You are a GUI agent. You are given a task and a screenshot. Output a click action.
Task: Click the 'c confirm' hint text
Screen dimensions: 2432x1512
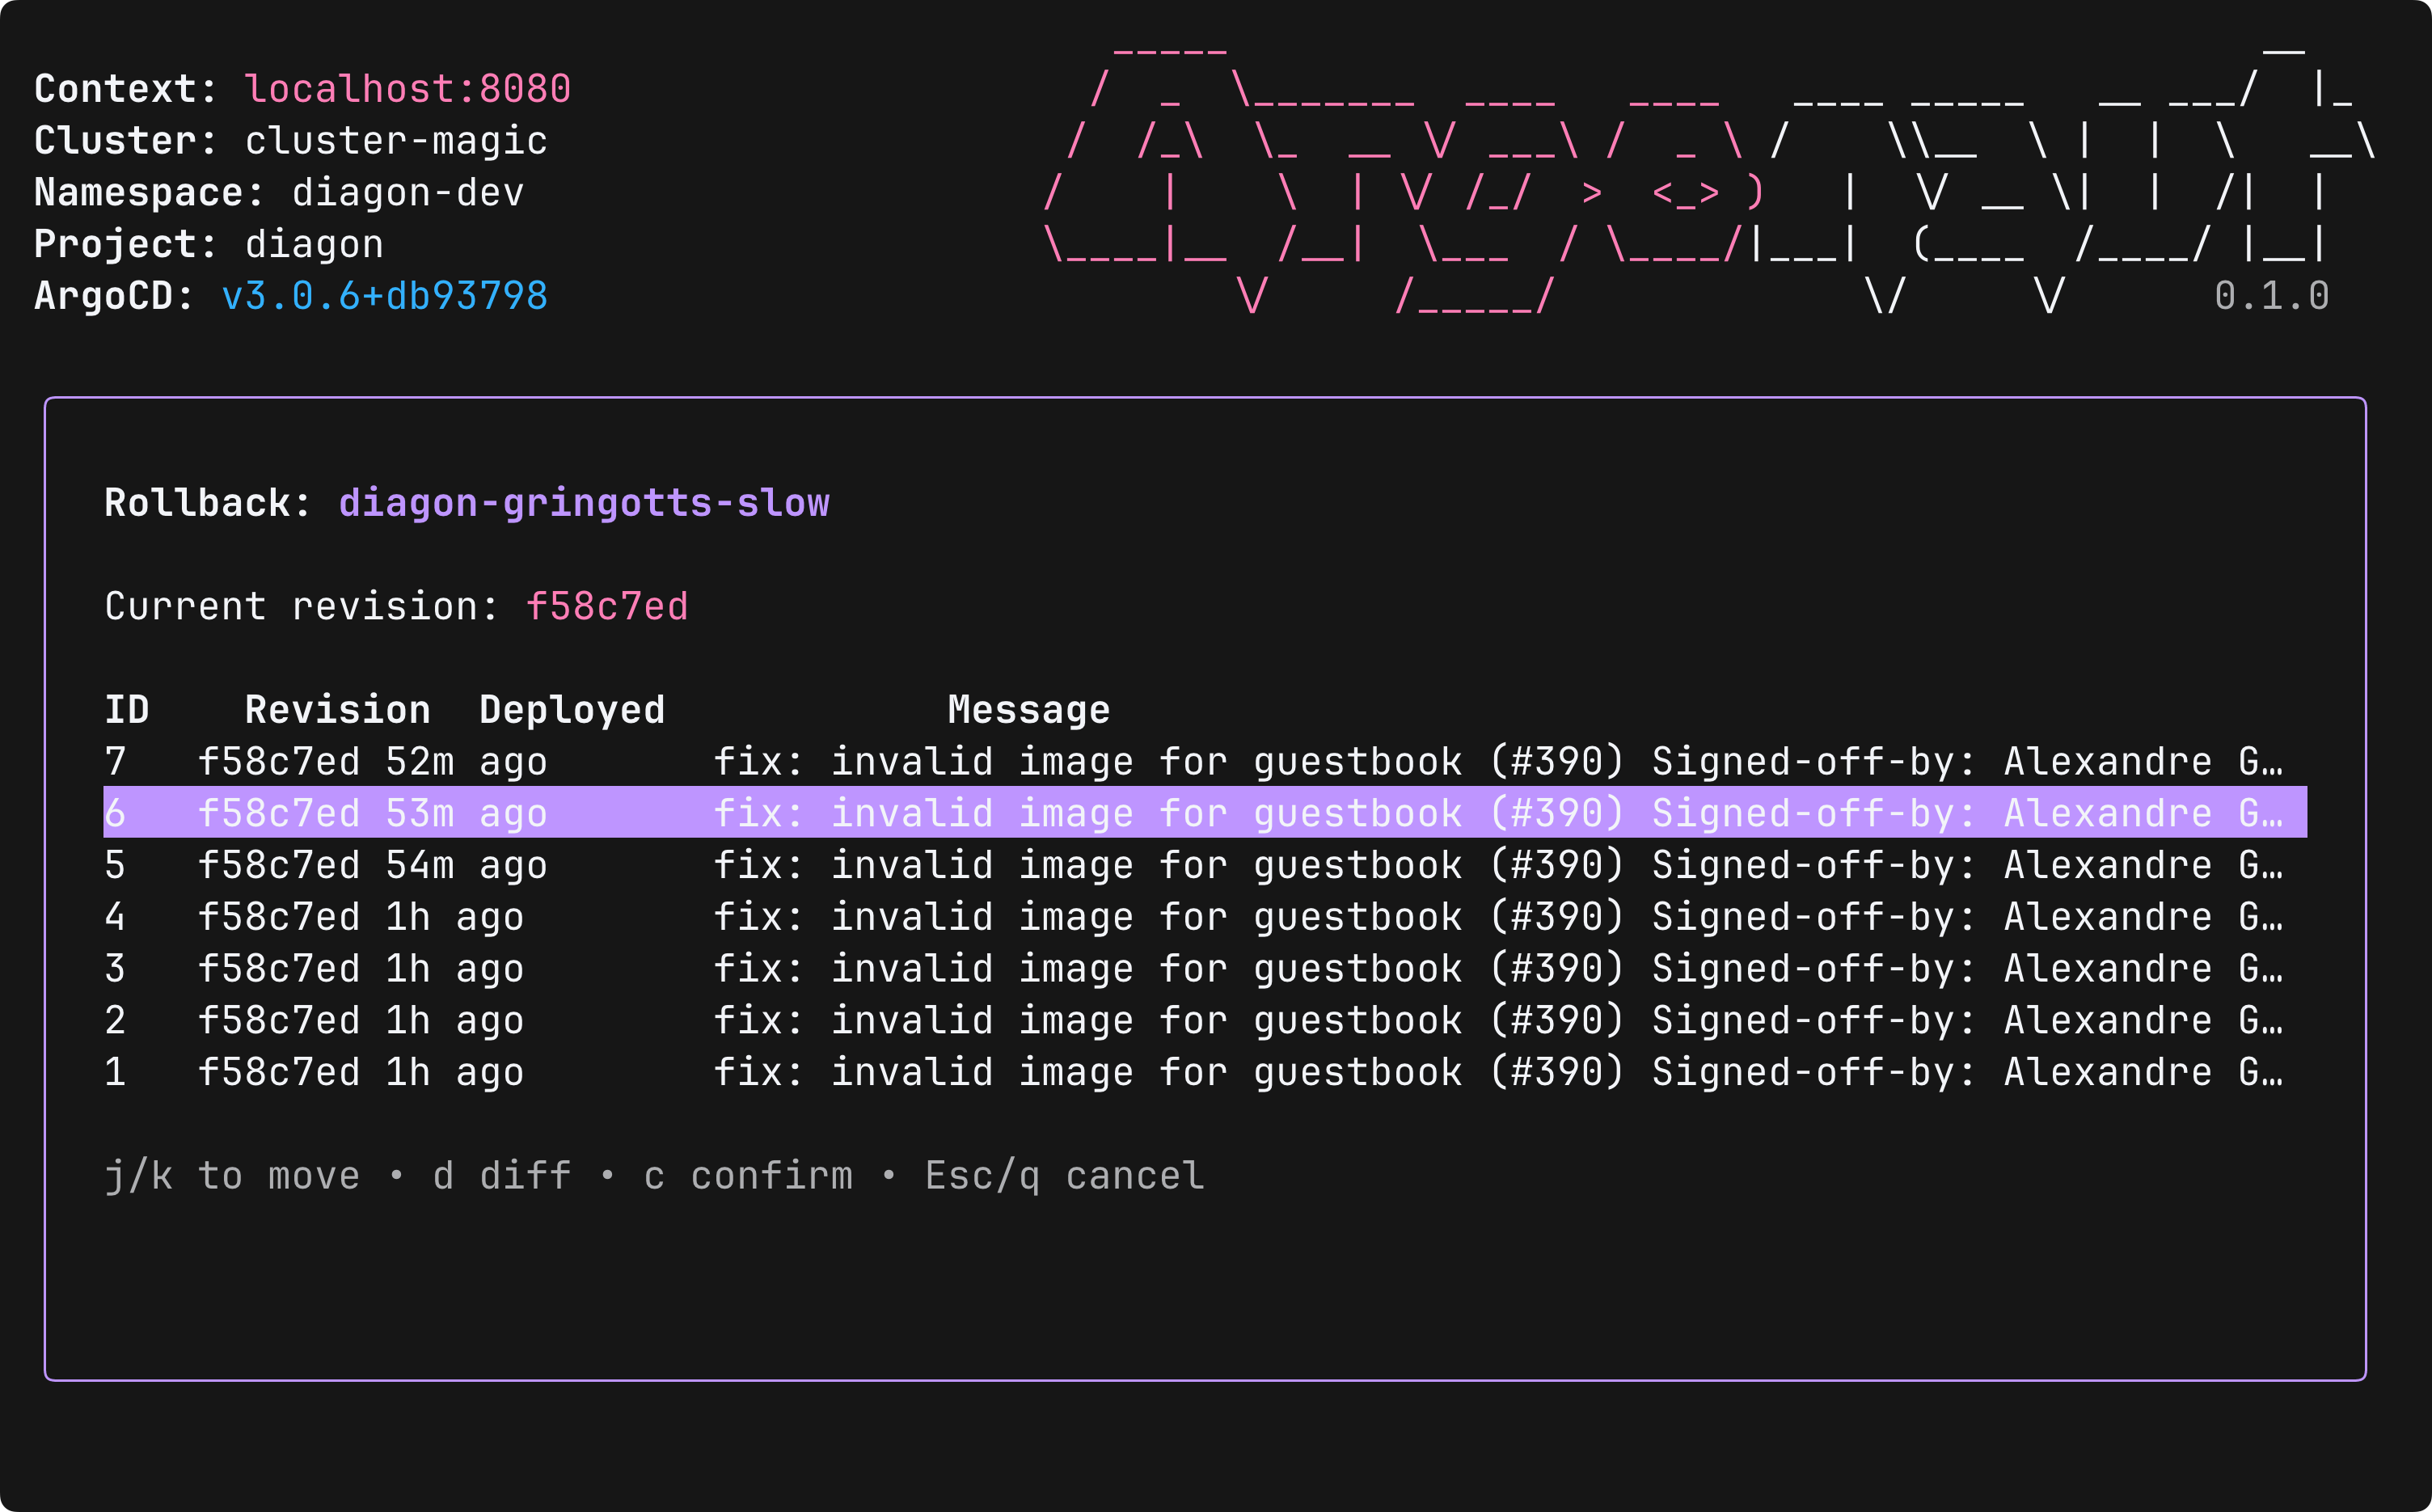pos(748,1176)
